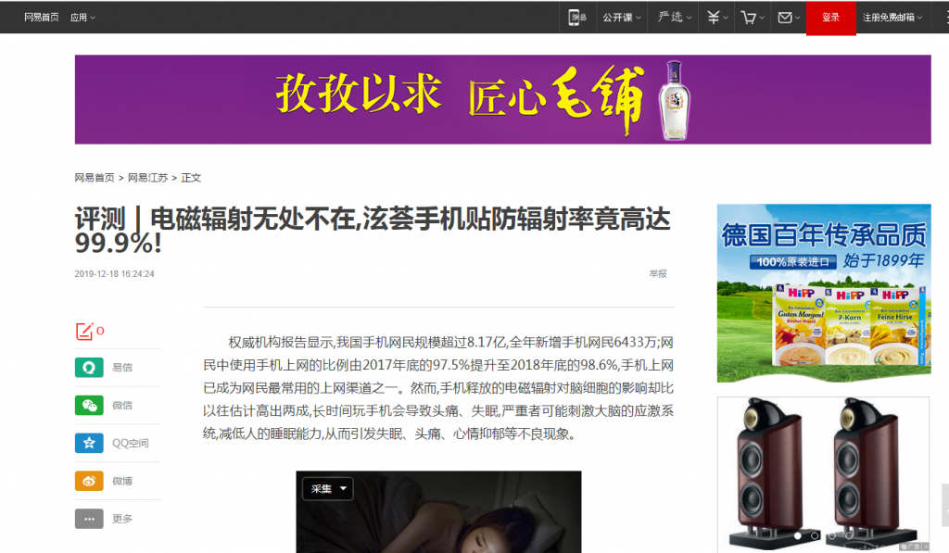Expand the 严选 dropdown
The image size is (949, 553).
coord(675,18)
